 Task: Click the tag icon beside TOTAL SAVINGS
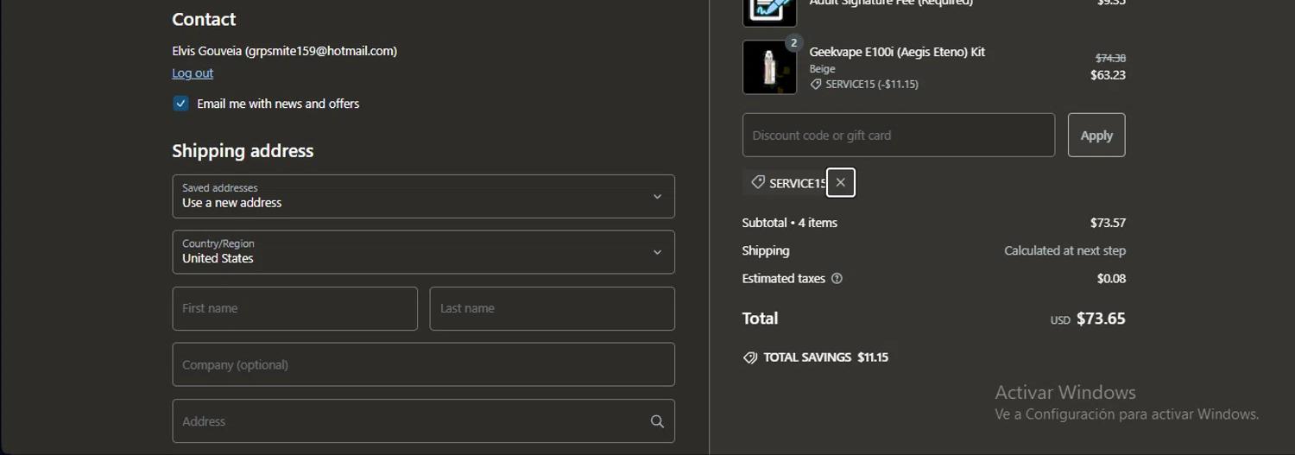pos(750,357)
